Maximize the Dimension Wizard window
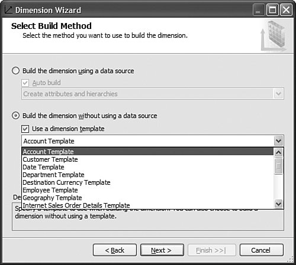Viewport: 296px width, 265px height. click(272, 10)
